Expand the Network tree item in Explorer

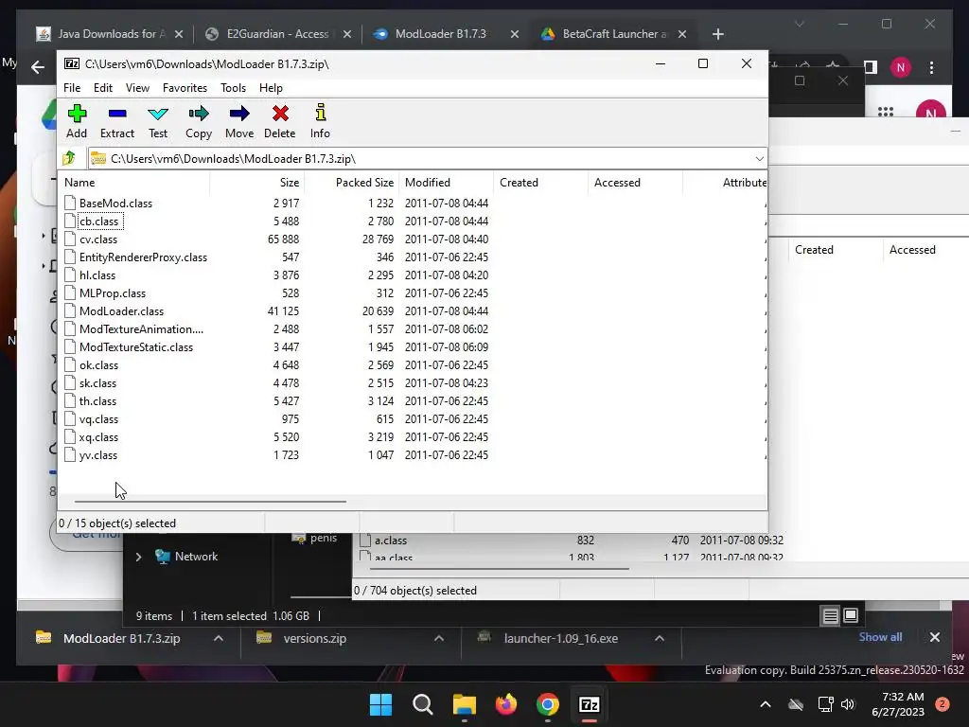(x=138, y=557)
